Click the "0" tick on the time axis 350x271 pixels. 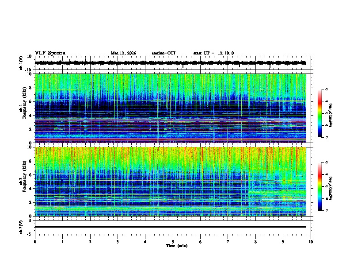[35, 242]
